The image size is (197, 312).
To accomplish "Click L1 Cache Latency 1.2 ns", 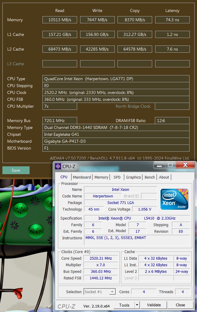I will tap(172, 34).
